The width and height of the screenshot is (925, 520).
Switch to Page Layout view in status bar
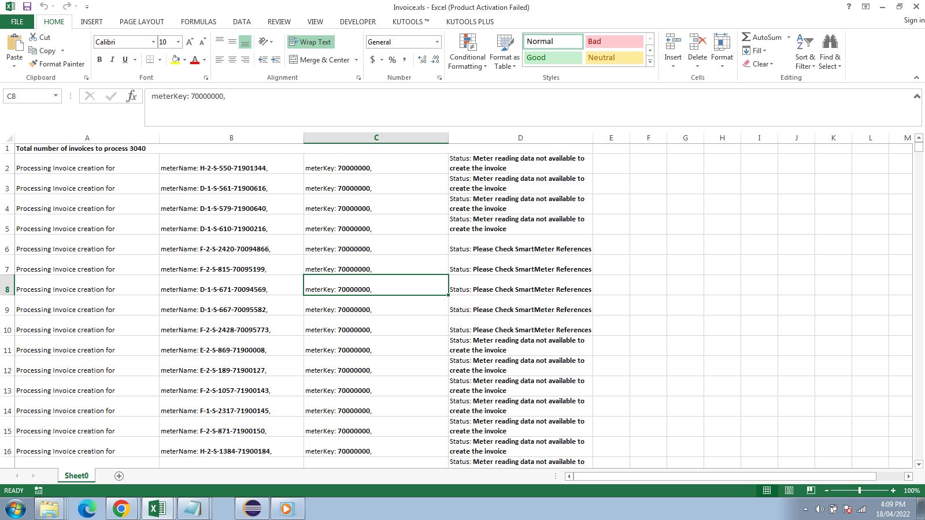(x=789, y=490)
